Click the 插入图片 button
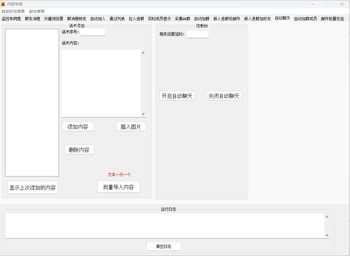This screenshot has height=256, width=350. click(131, 127)
